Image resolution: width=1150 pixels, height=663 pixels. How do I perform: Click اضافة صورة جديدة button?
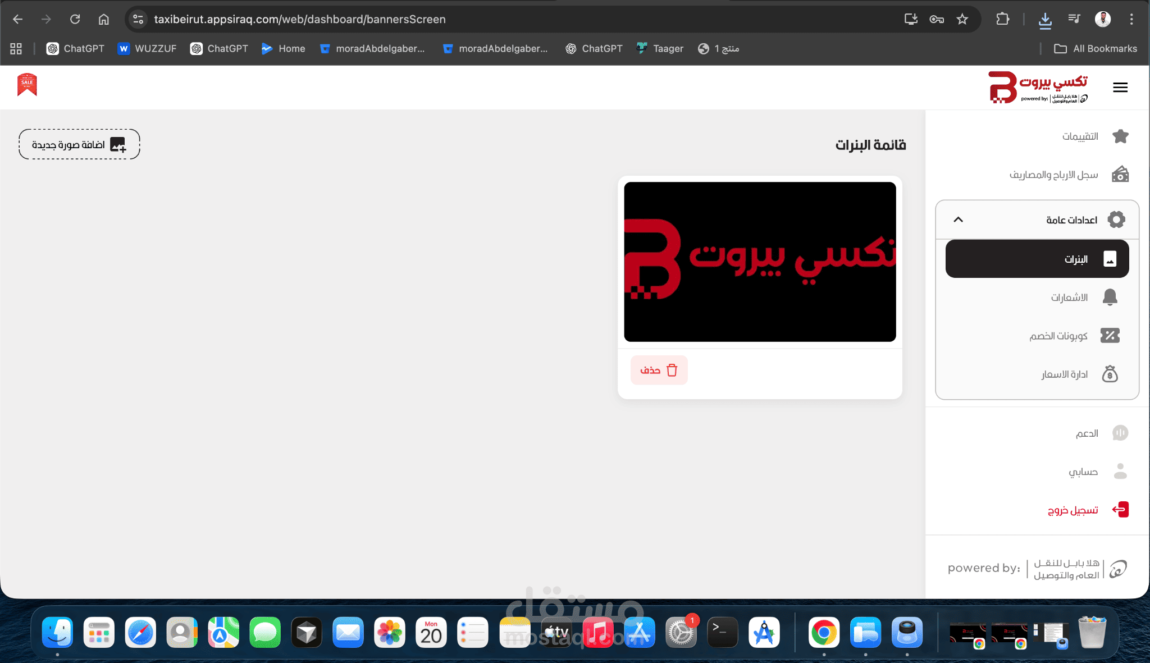tap(79, 144)
